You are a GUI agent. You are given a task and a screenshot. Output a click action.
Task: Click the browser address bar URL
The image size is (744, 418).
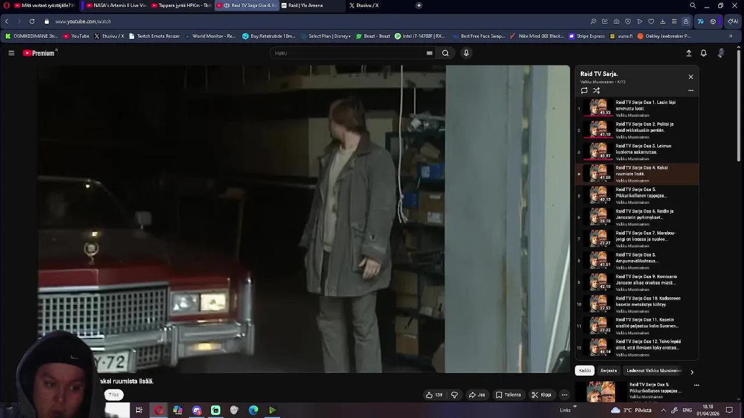click(83, 21)
